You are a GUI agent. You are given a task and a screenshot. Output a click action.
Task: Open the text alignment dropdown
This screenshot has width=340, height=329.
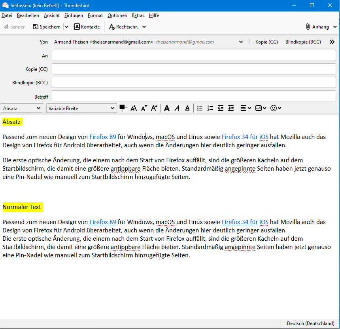tap(246, 108)
